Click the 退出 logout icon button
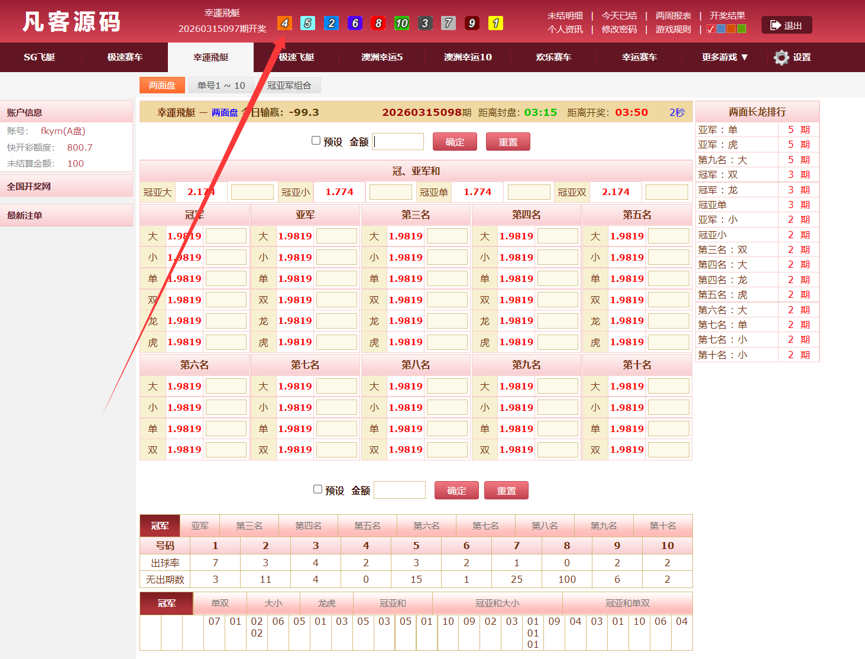This screenshot has width=865, height=659. pos(786,25)
